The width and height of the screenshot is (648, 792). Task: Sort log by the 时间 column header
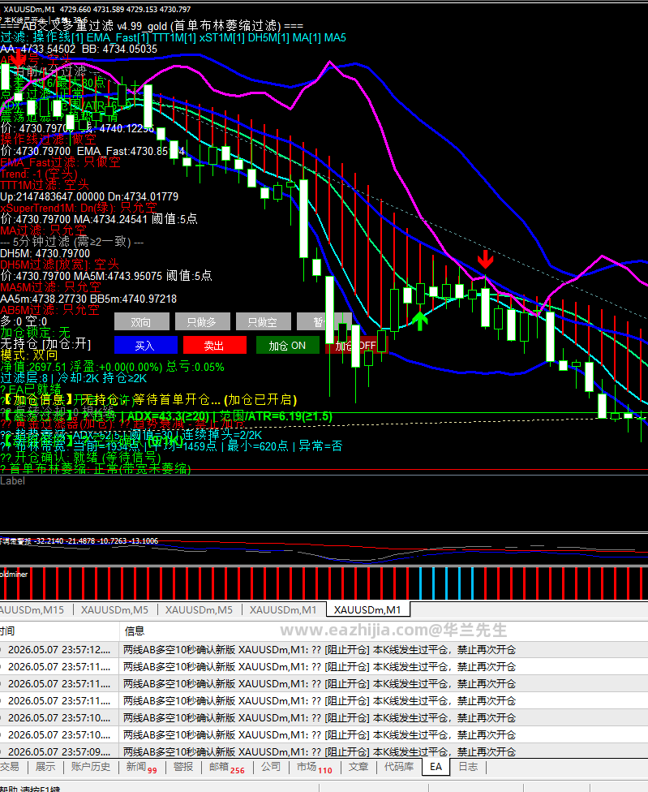coord(7,631)
